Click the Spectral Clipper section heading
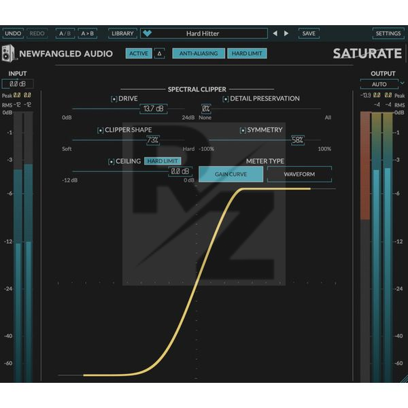Viewport: 408px width, 408px height. (197, 89)
